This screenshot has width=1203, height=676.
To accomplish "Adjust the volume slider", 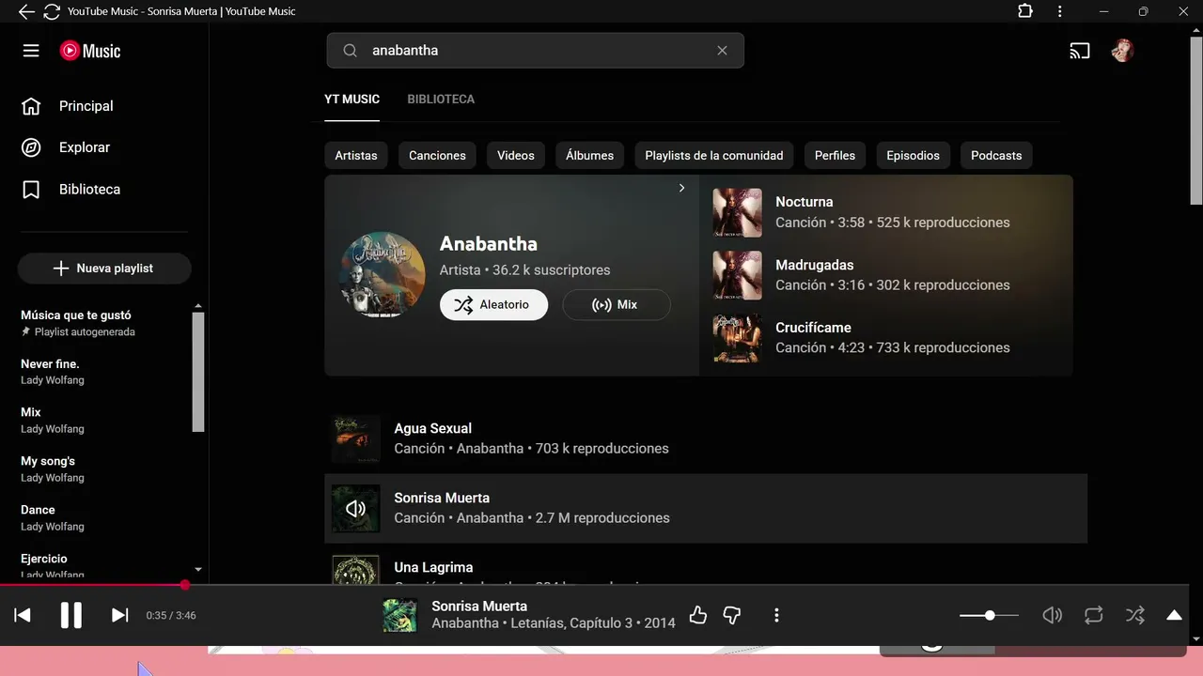I will 989,615.
